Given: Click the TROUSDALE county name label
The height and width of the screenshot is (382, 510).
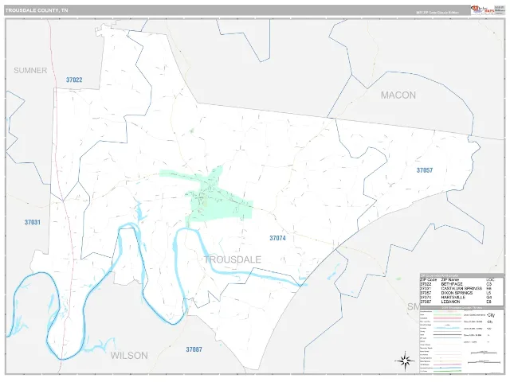Looking at the screenshot, I should tap(232, 259).
